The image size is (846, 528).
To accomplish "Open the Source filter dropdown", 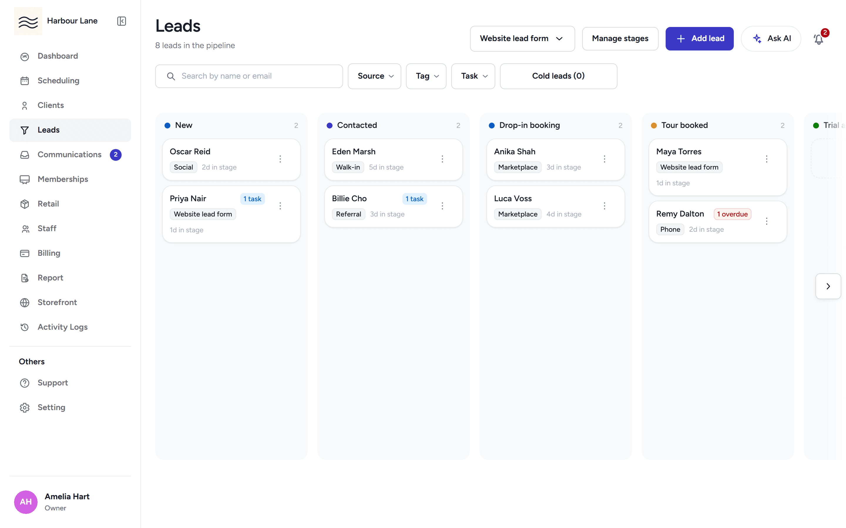I will click(375, 76).
